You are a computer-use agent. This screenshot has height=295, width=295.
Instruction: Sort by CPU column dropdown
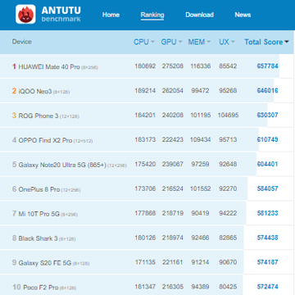point(144,42)
